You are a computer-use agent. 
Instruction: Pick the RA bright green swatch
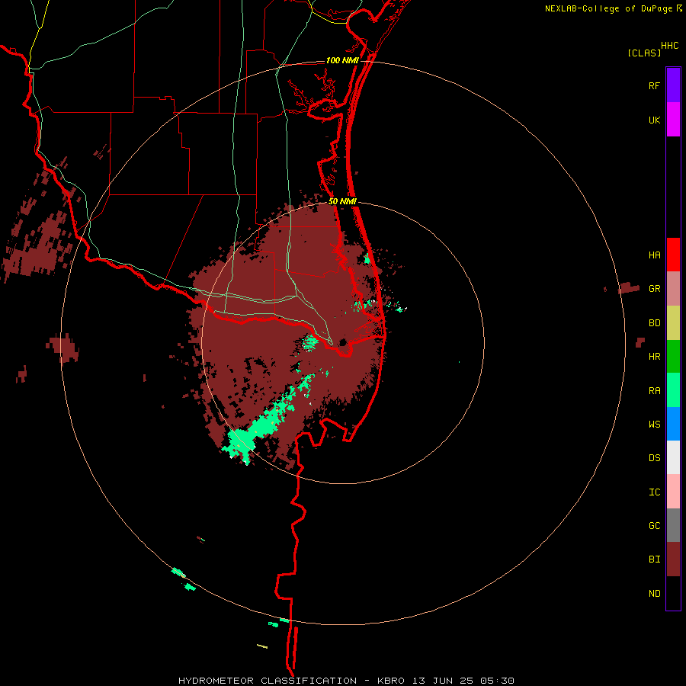click(673, 390)
